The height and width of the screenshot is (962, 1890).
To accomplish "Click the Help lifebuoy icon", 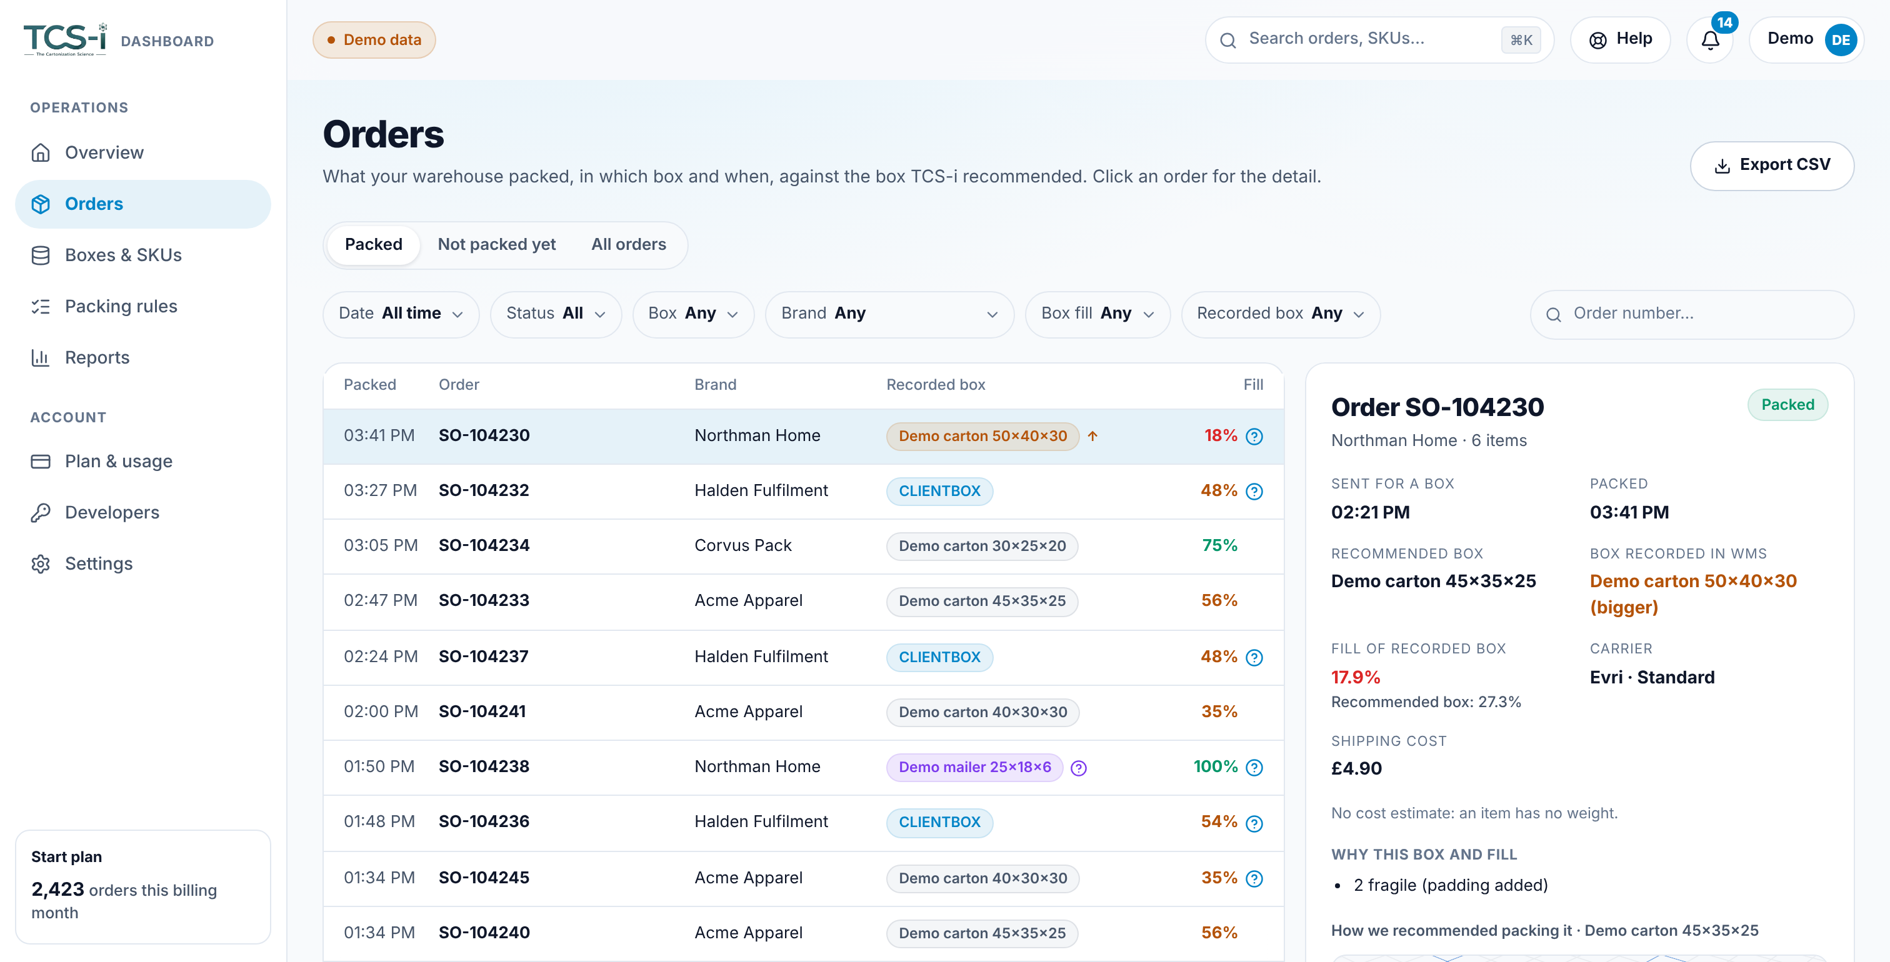I will click(1597, 39).
